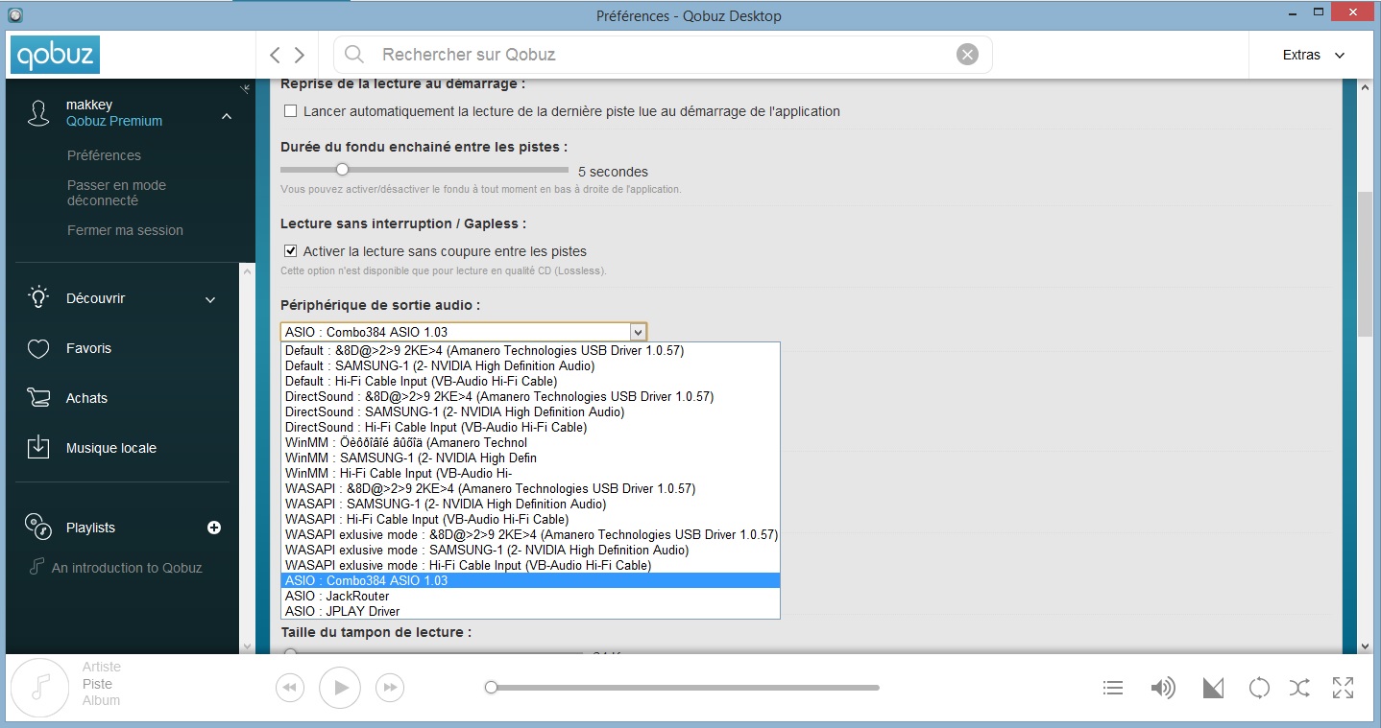
Task: Click the sidebar scrollbar down arrow
Action: 248,646
